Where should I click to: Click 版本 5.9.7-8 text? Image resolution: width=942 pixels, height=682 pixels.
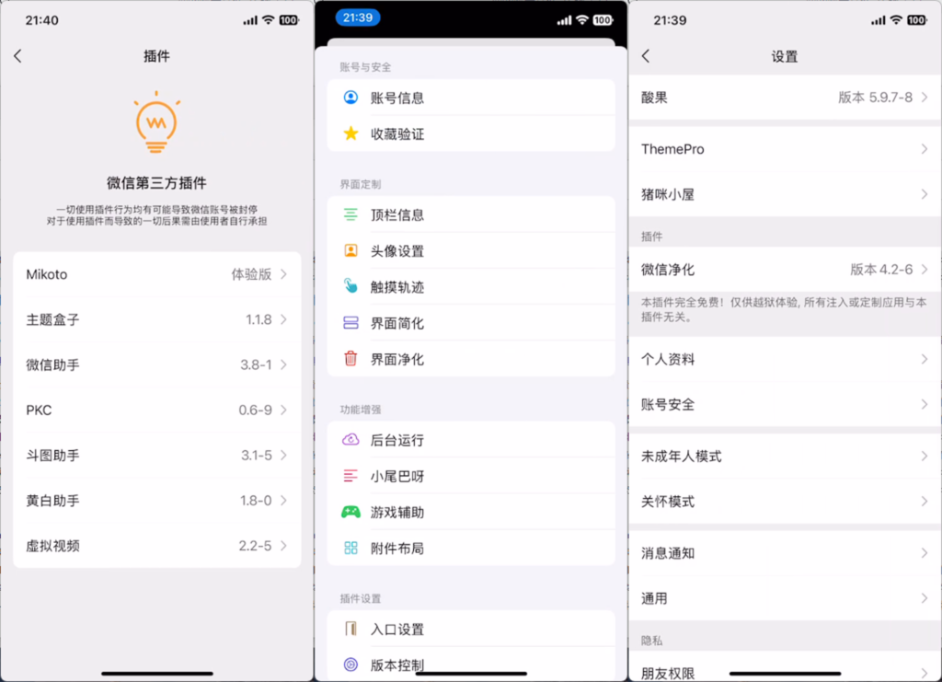876,98
